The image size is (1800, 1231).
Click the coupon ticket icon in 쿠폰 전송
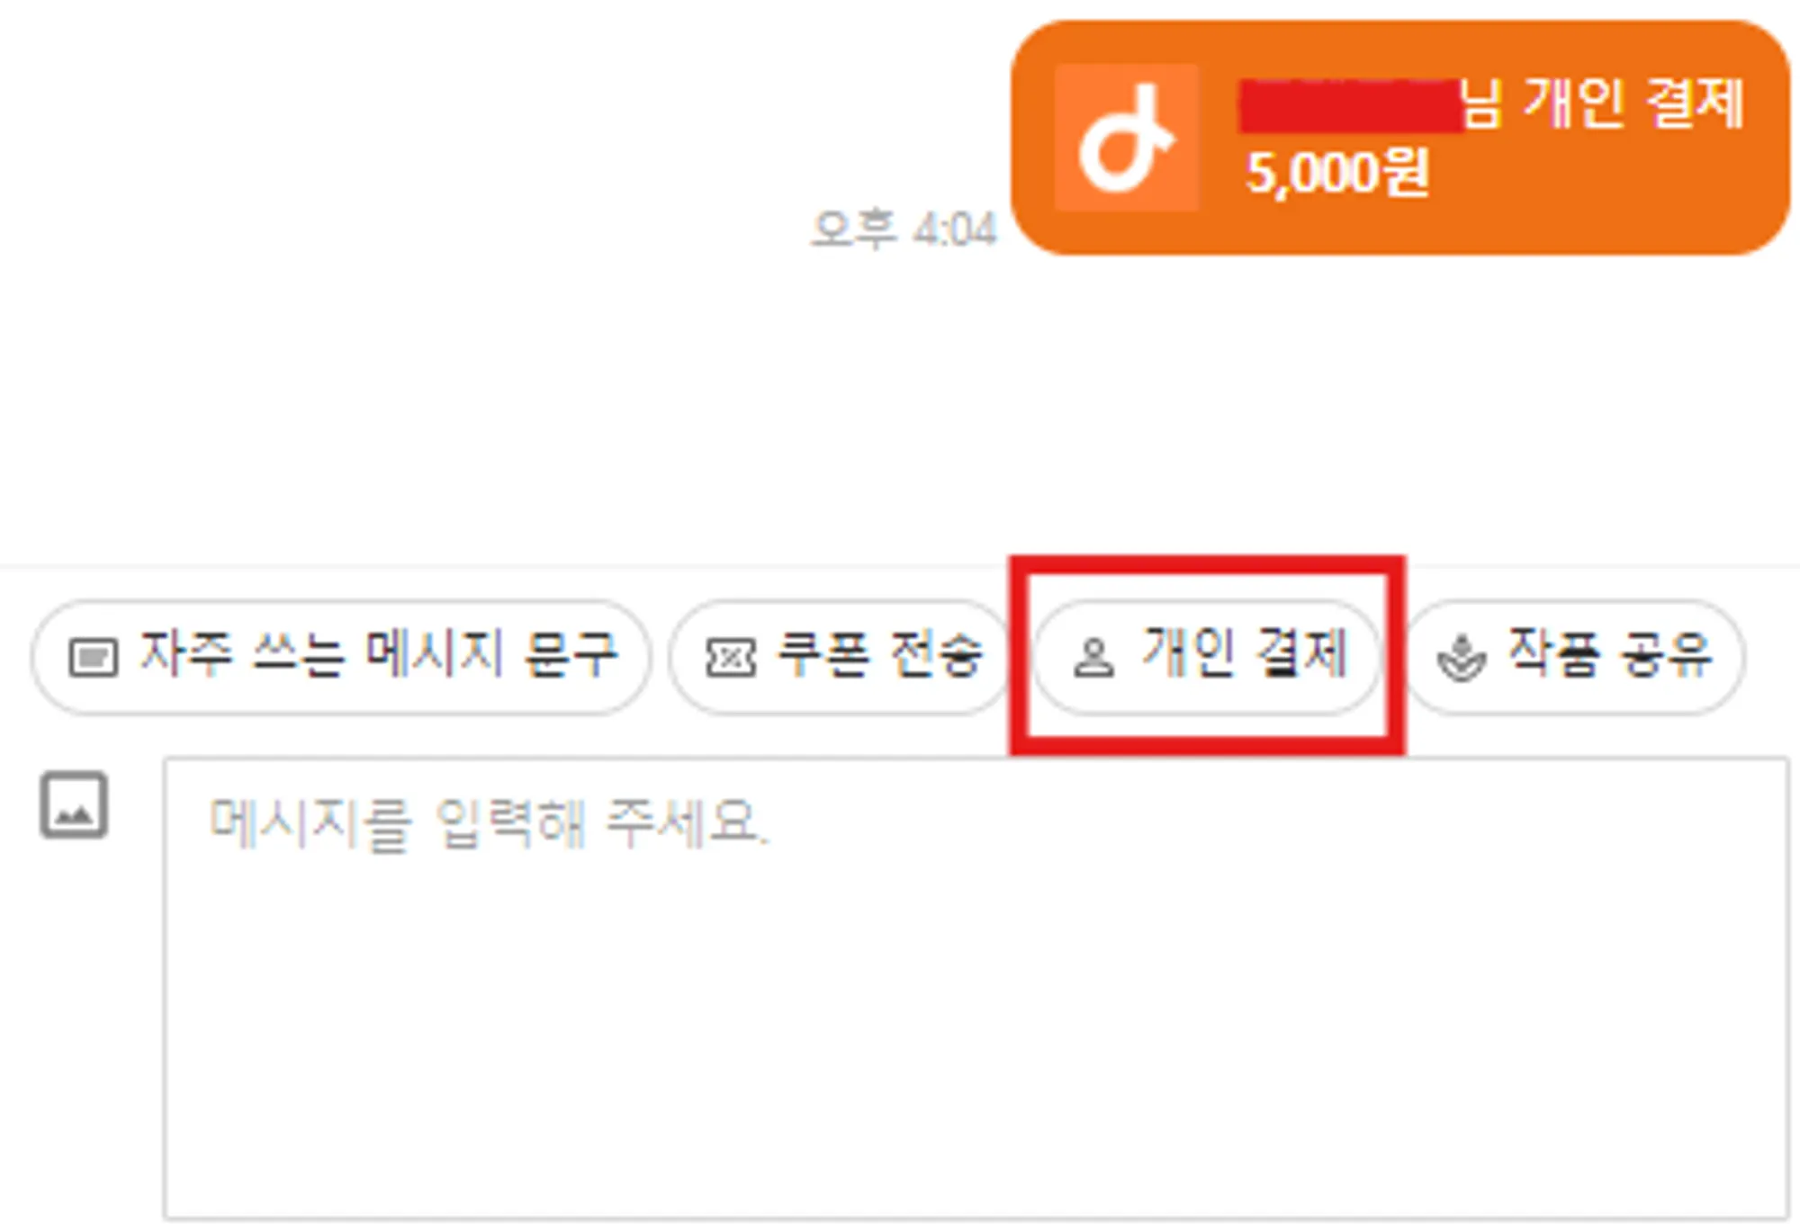click(730, 658)
